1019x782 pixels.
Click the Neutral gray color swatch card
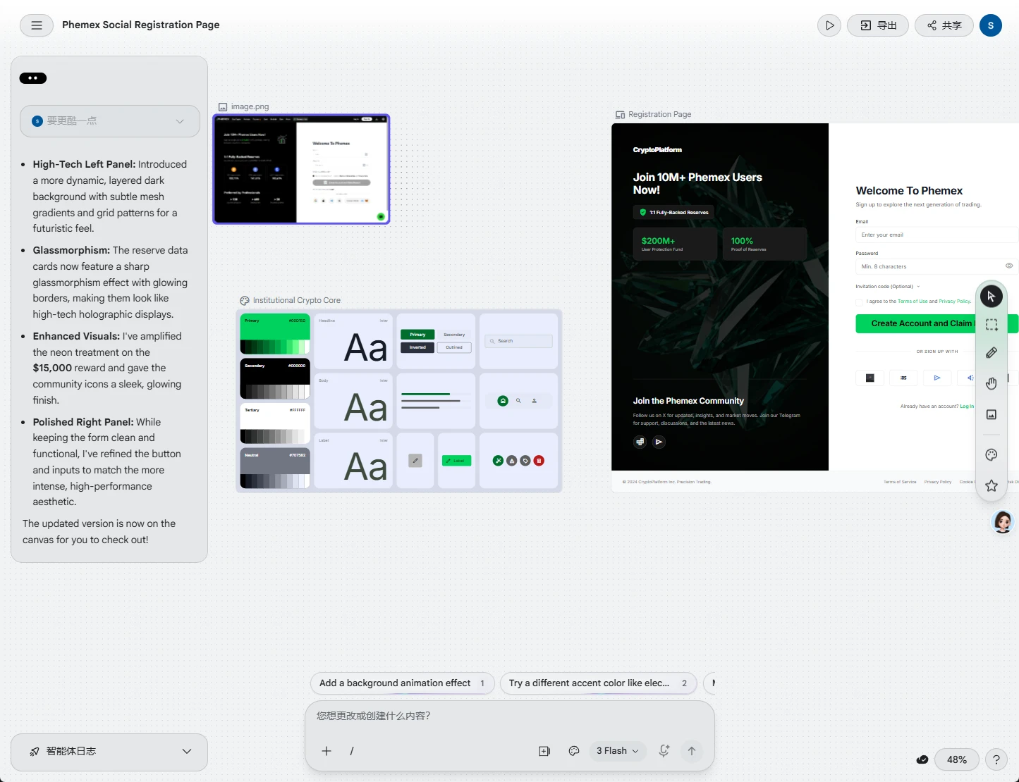click(275, 468)
